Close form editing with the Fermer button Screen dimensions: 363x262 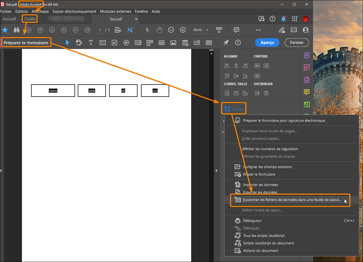pos(297,42)
